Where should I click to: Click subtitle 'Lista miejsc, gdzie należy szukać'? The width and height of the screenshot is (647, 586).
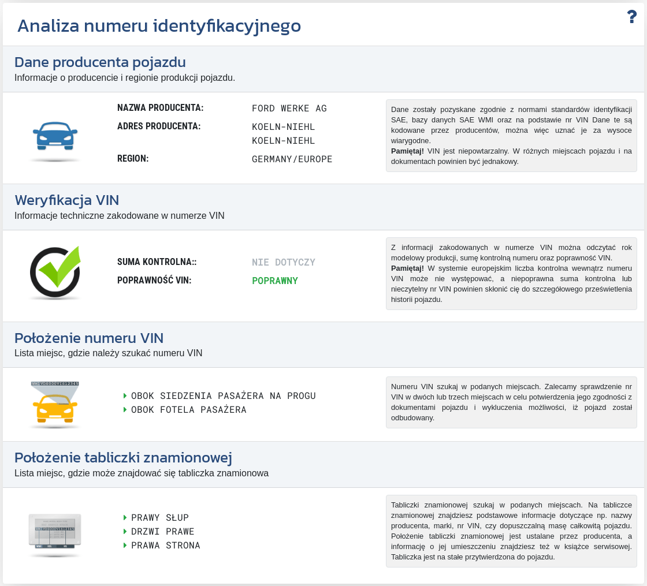[108, 353]
